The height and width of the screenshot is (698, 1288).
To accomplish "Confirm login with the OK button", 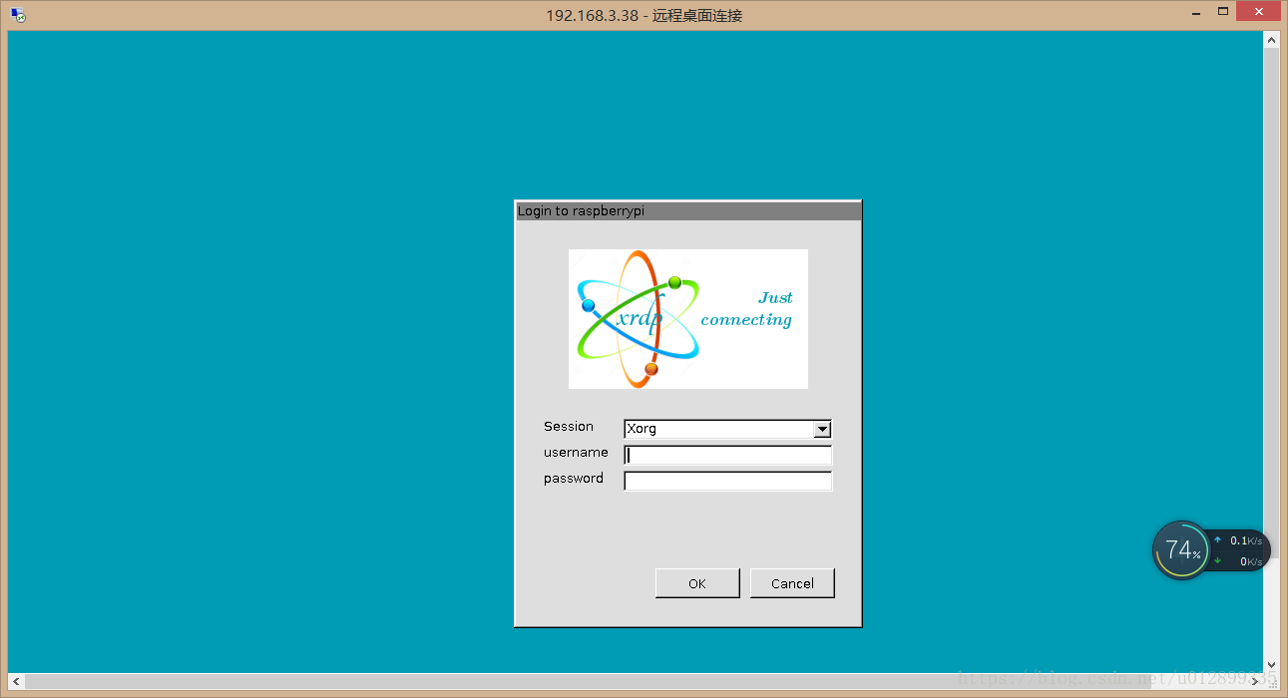I will (697, 583).
